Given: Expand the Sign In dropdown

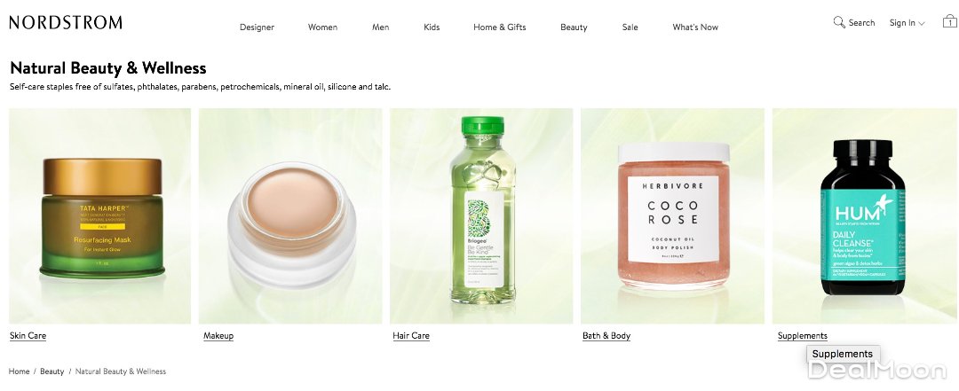Looking at the screenshot, I should coord(907,23).
